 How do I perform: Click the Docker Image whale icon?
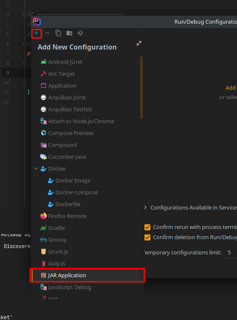51,180
